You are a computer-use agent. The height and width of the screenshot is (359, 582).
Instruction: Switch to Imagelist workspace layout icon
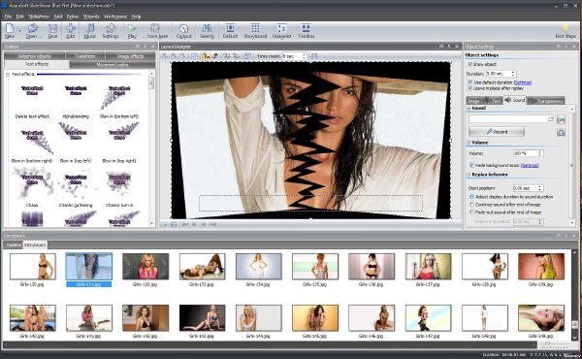(x=281, y=31)
